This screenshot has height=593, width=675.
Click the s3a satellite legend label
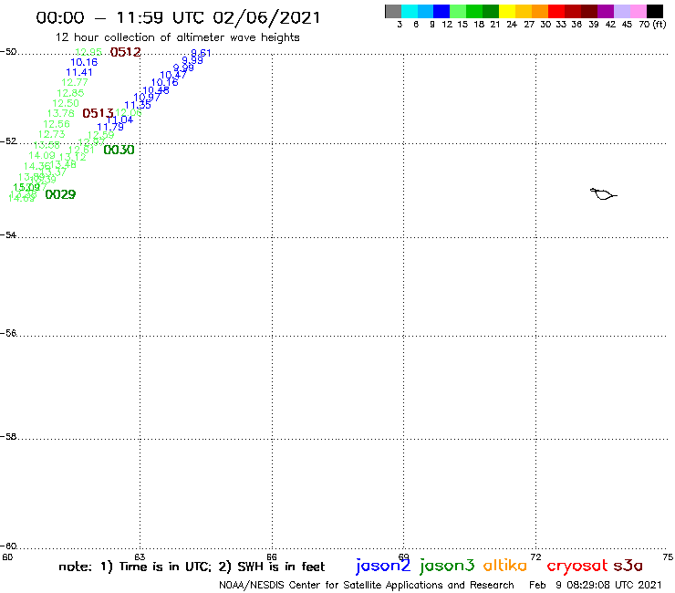628,566
